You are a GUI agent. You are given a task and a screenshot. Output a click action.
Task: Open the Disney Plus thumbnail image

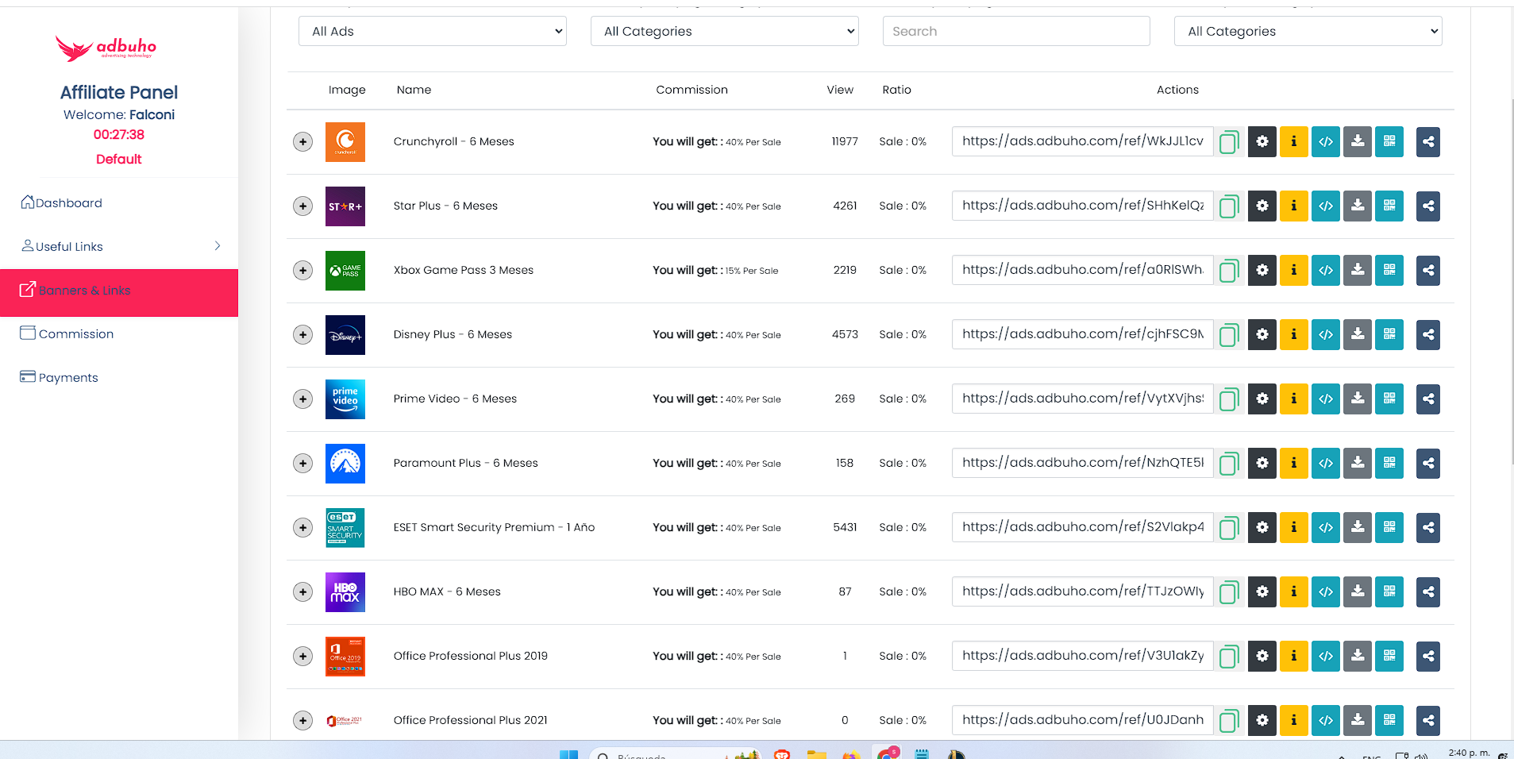[345, 335]
